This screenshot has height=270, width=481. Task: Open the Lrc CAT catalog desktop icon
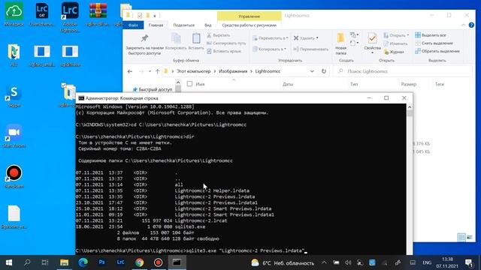(x=42, y=14)
